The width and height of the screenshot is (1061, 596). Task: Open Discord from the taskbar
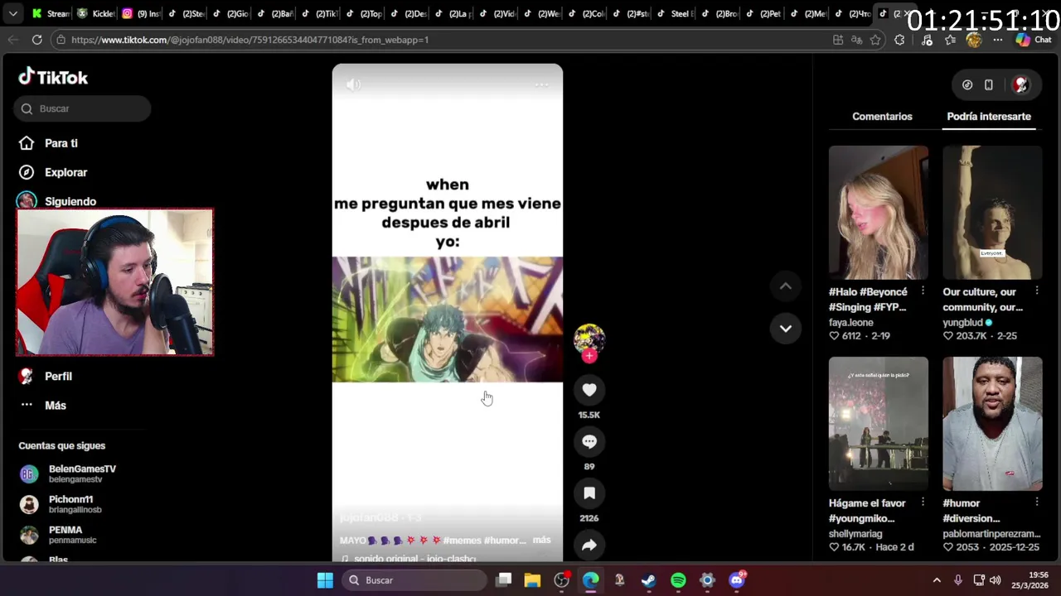[737, 580]
